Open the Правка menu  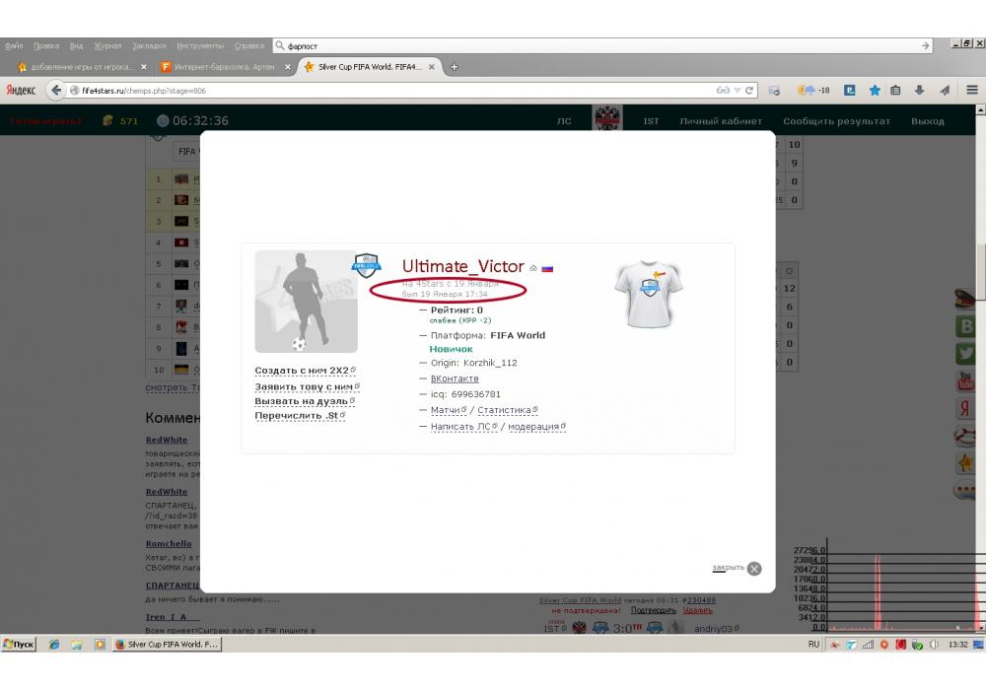(46, 46)
